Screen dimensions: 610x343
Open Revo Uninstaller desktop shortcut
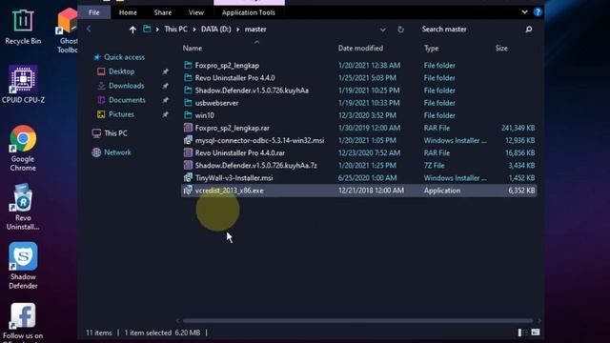(23, 207)
